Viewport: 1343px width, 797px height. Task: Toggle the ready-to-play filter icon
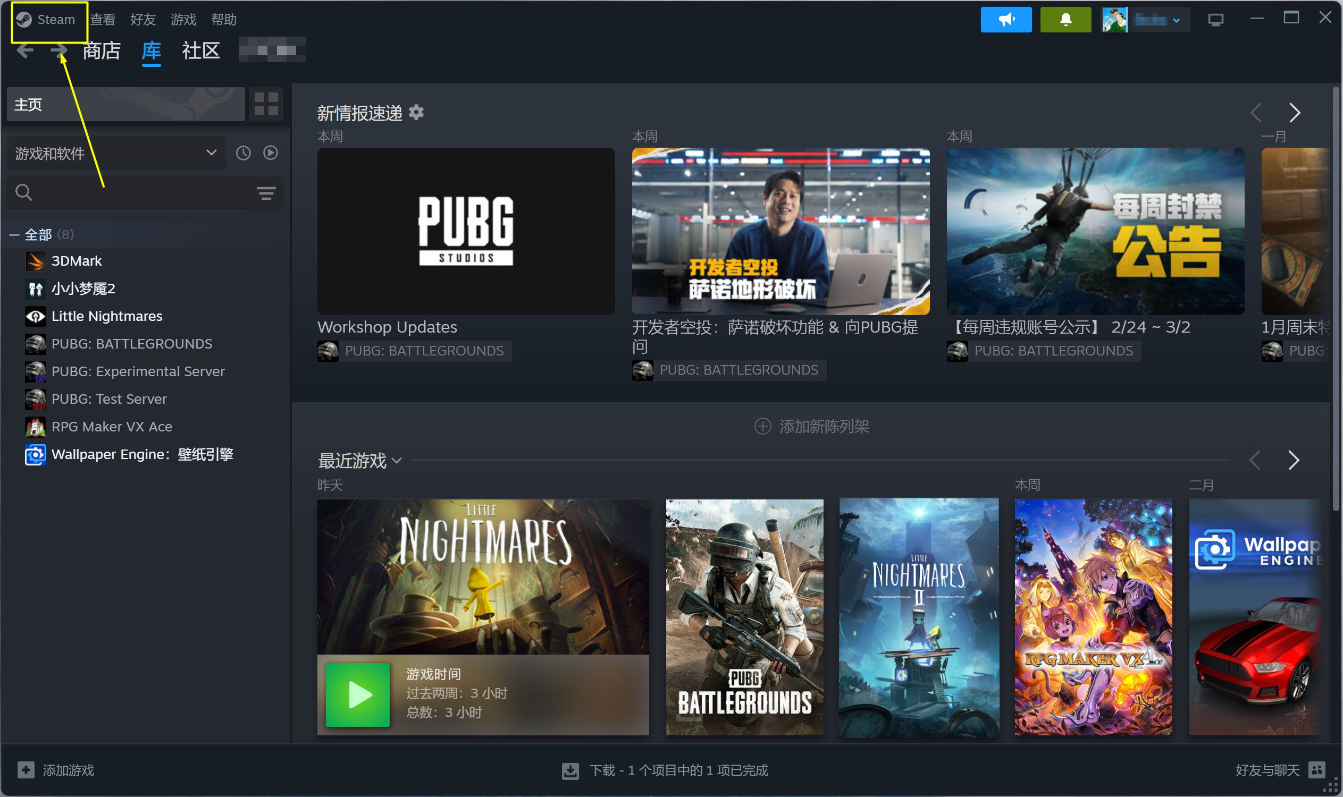pos(270,153)
